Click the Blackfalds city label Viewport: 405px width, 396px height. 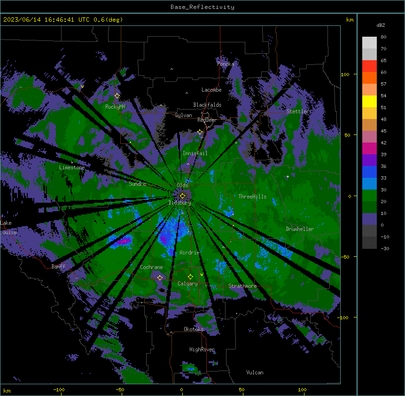coord(207,105)
